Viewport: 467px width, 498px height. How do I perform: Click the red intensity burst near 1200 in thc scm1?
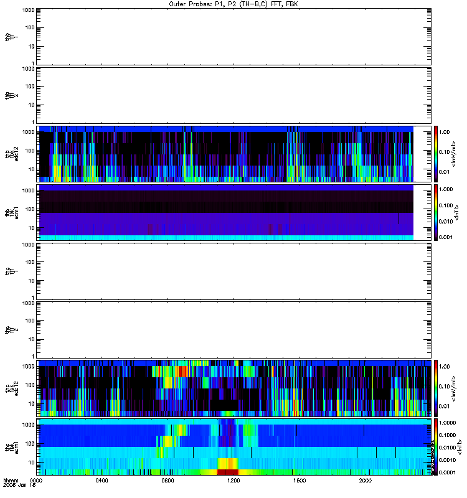[x=227, y=472]
